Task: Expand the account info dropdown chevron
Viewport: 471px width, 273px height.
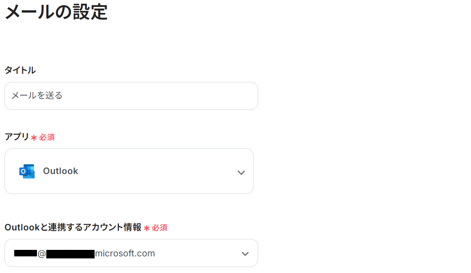Action: 245,254
